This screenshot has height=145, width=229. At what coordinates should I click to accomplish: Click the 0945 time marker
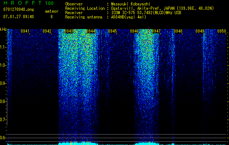(x=112, y=31)
